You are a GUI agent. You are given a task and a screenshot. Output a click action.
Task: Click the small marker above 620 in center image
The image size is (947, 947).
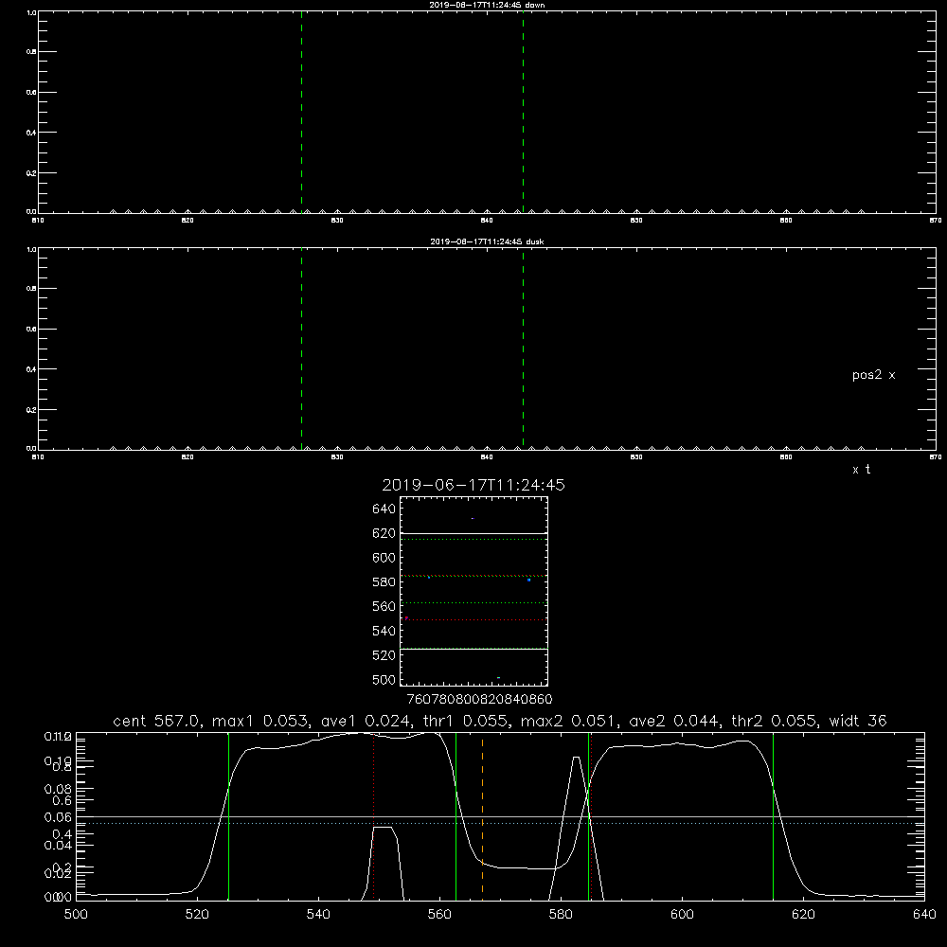pyautogui.click(x=473, y=518)
